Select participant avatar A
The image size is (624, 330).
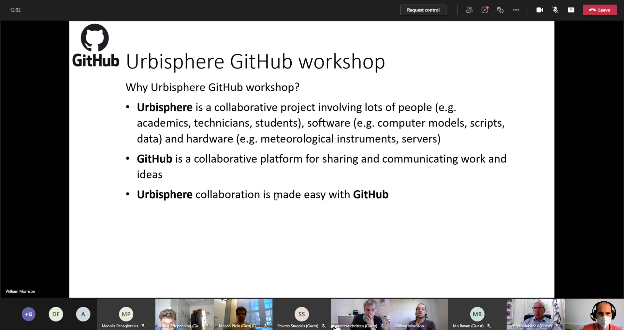[83, 314]
